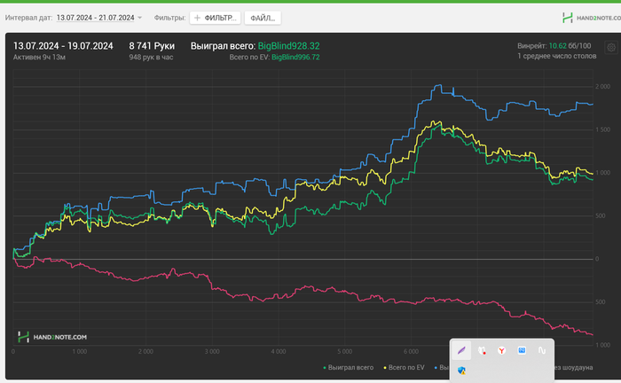Screen dimensions: 621x383
Task: Click the 'Активен 9ч 13м' label
Action: tap(39, 58)
